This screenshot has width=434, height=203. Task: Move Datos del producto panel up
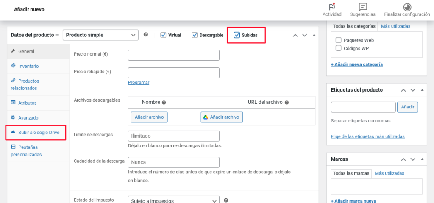[x=295, y=35]
